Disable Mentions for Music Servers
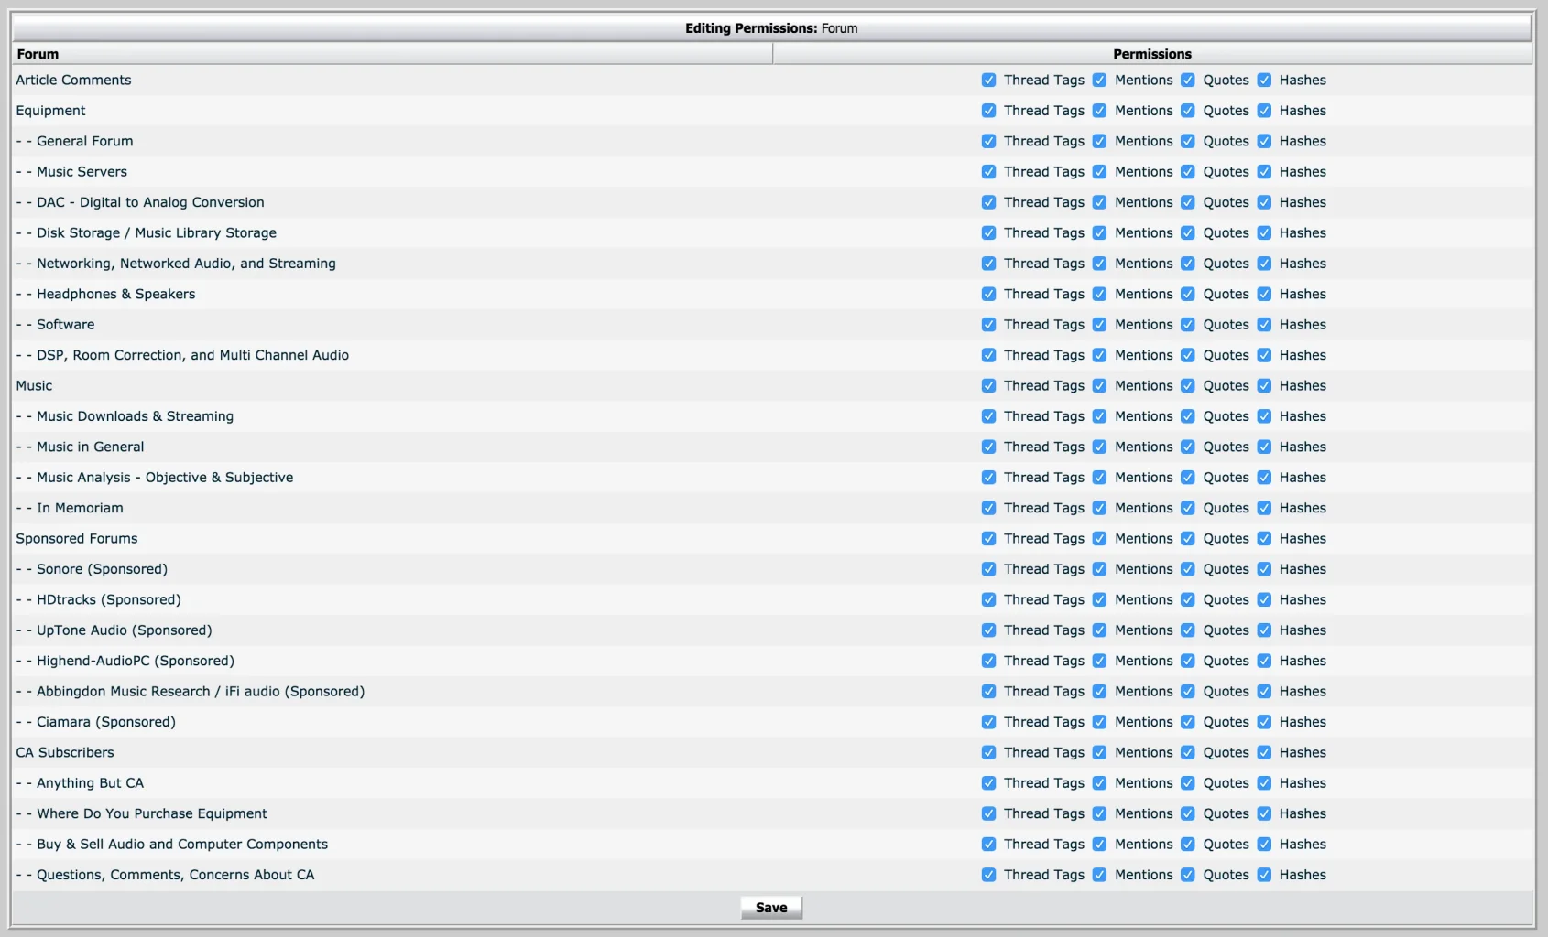1548x937 pixels. 1099,172
